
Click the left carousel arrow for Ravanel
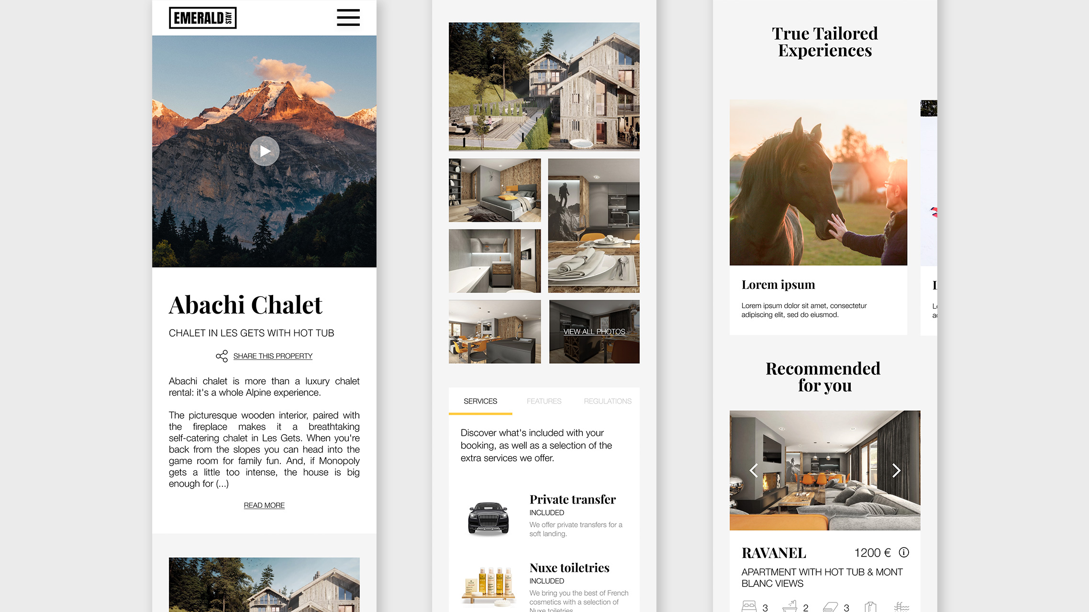tap(755, 471)
